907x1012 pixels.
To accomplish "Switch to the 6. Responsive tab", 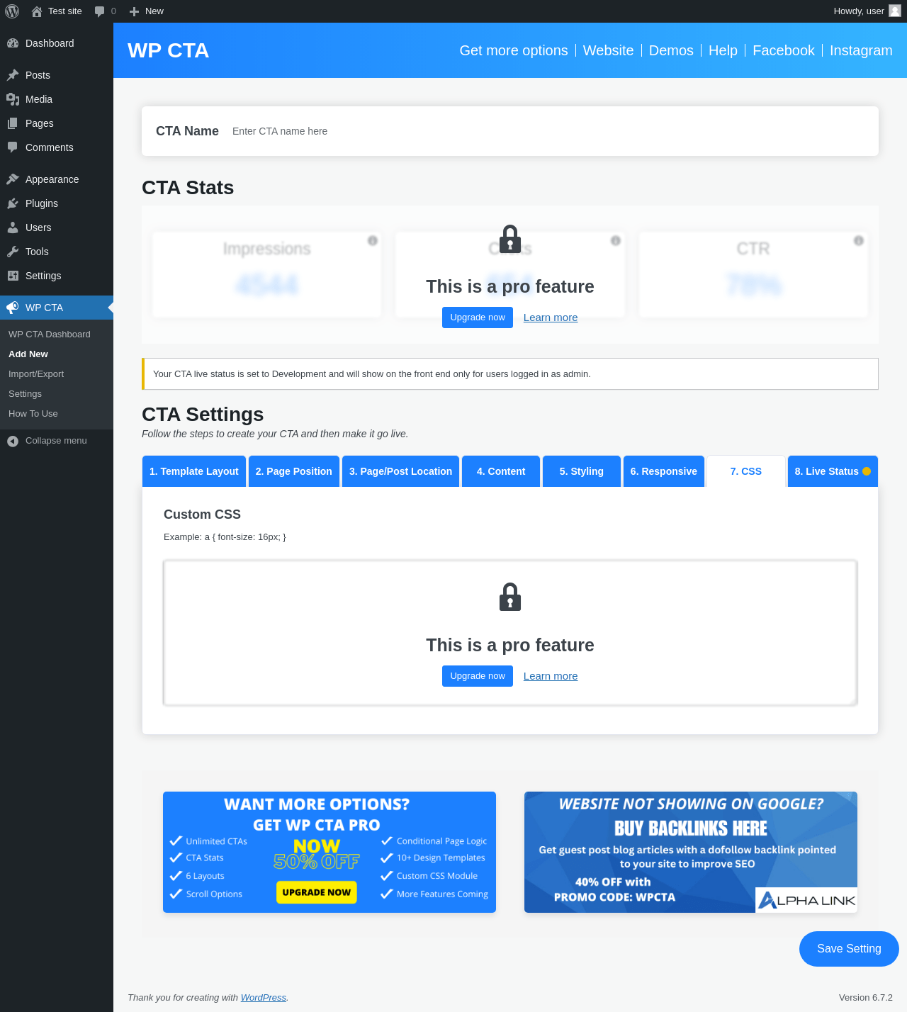I will [x=664, y=471].
